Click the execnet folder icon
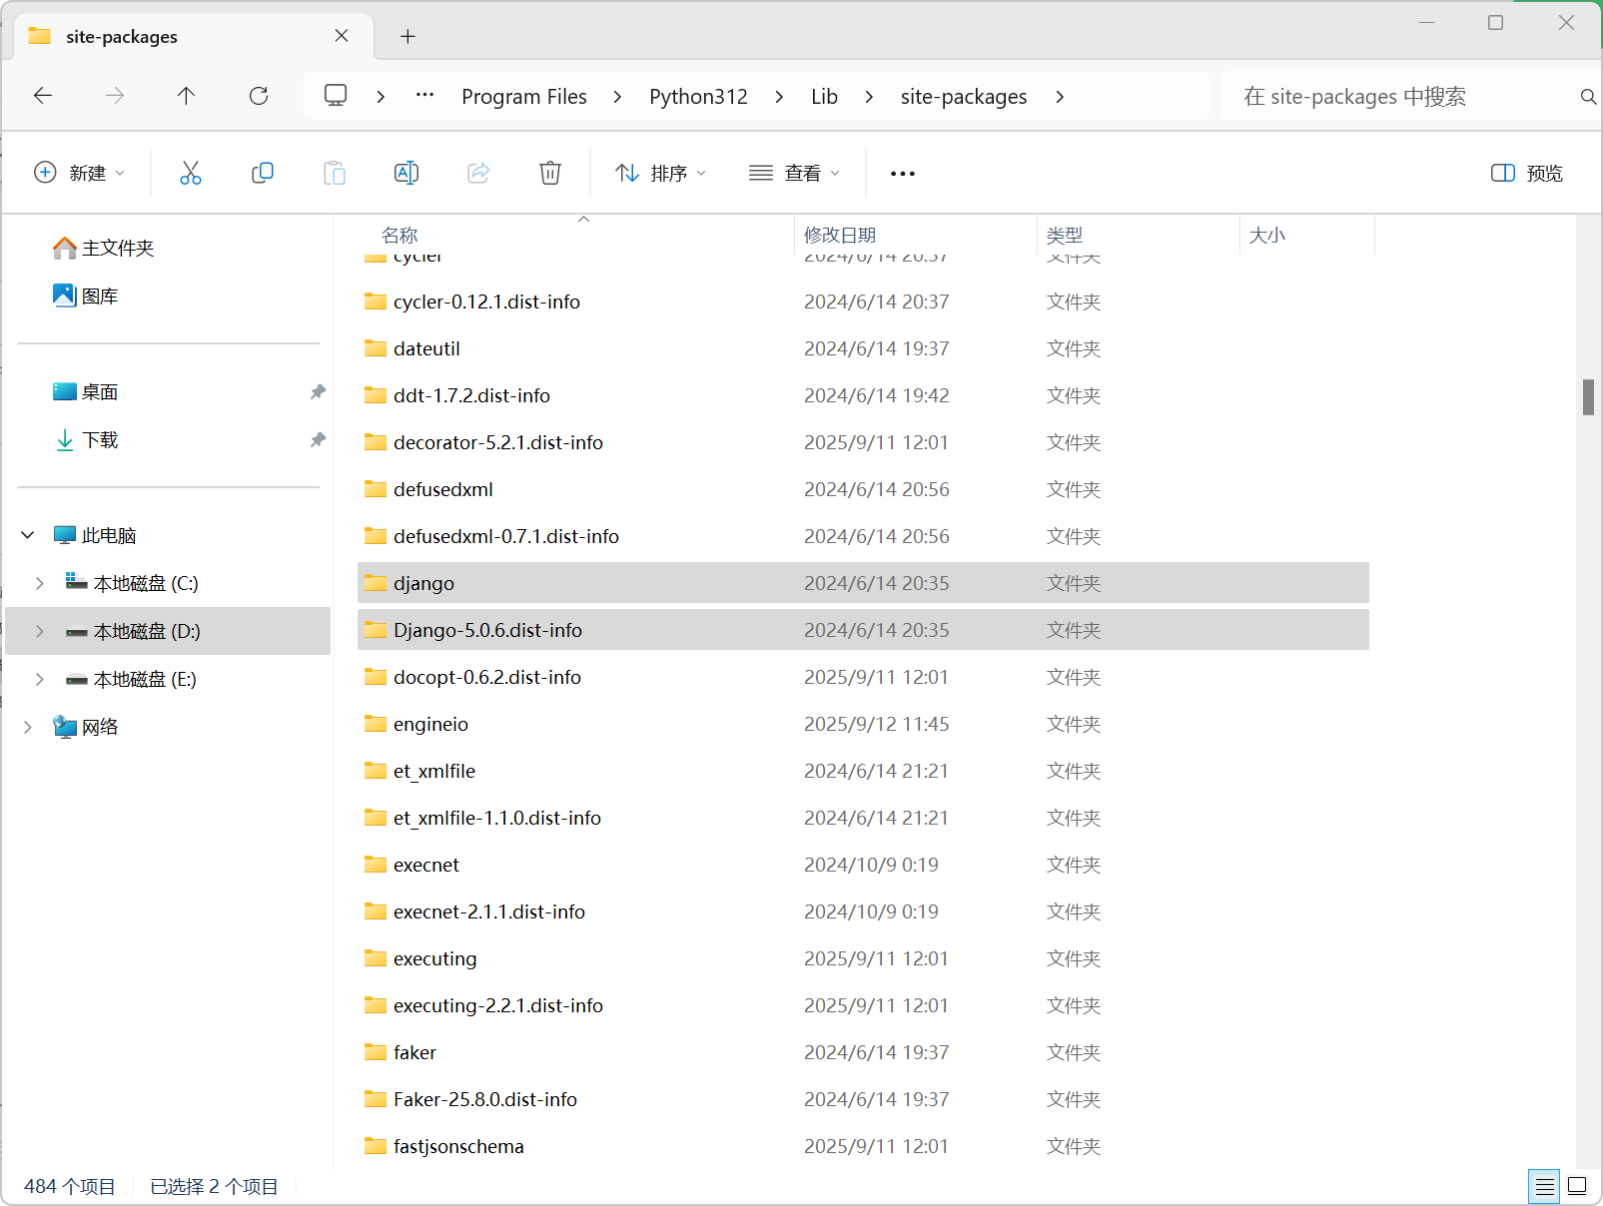1603x1206 pixels. click(376, 865)
